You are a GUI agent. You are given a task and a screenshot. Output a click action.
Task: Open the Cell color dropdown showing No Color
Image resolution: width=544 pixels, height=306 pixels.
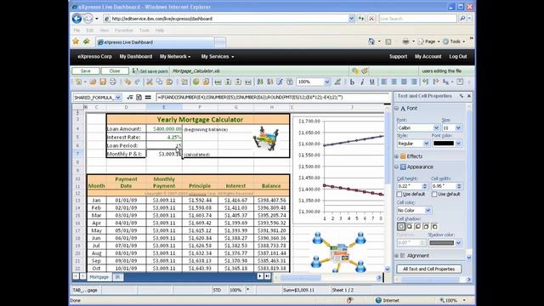(x=428, y=210)
